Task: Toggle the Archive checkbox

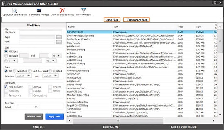Action: pyautogui.click(x=31, y=87)
